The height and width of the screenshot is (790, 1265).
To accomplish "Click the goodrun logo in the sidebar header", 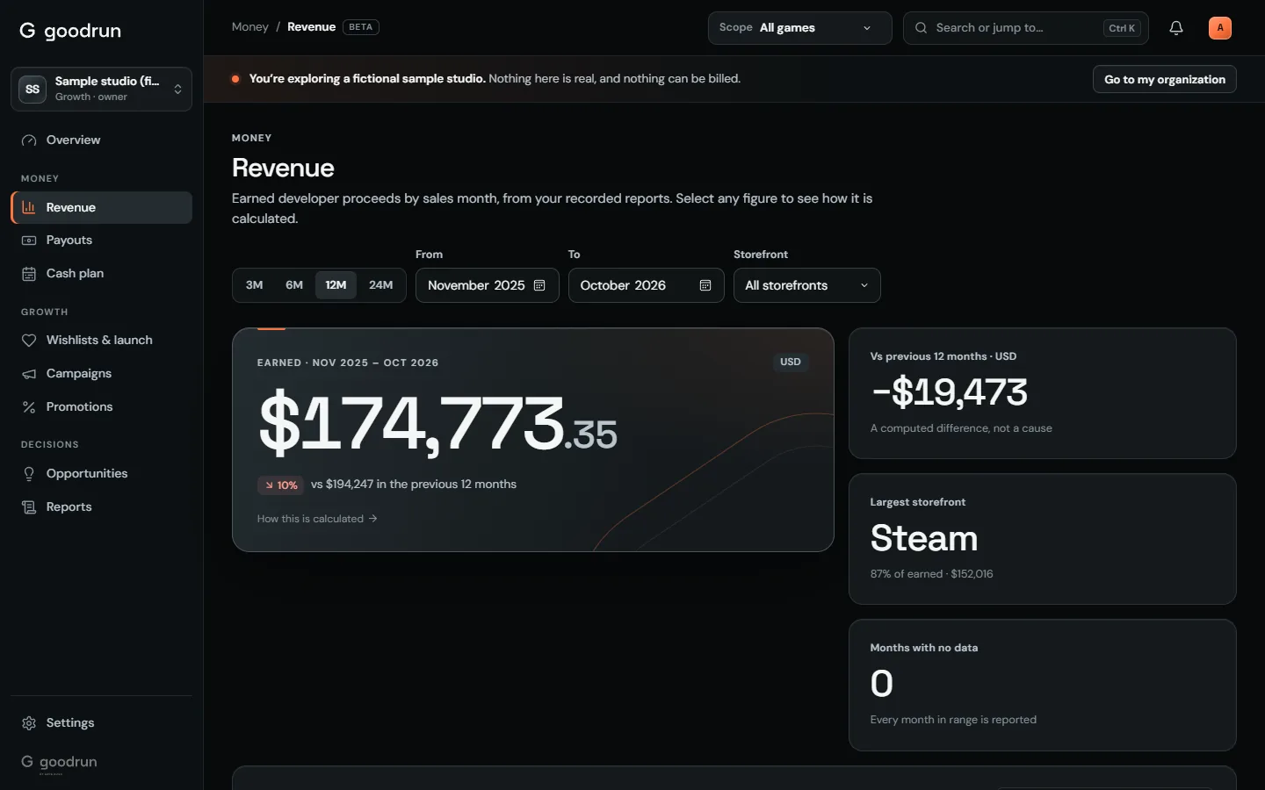I will pyautogui.click(x=70, y=31).
